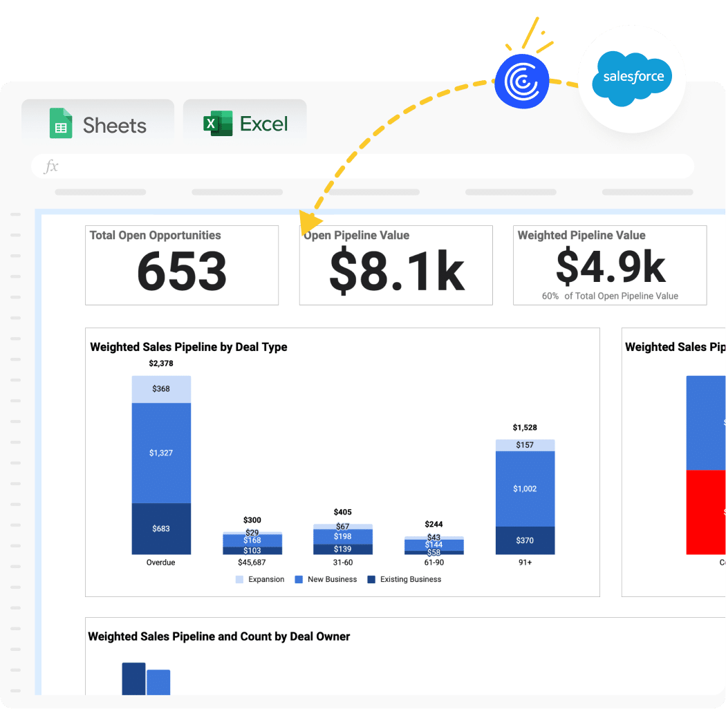Focus the formula bar input field
Viewport: 726px width, 709px height.
362,166
